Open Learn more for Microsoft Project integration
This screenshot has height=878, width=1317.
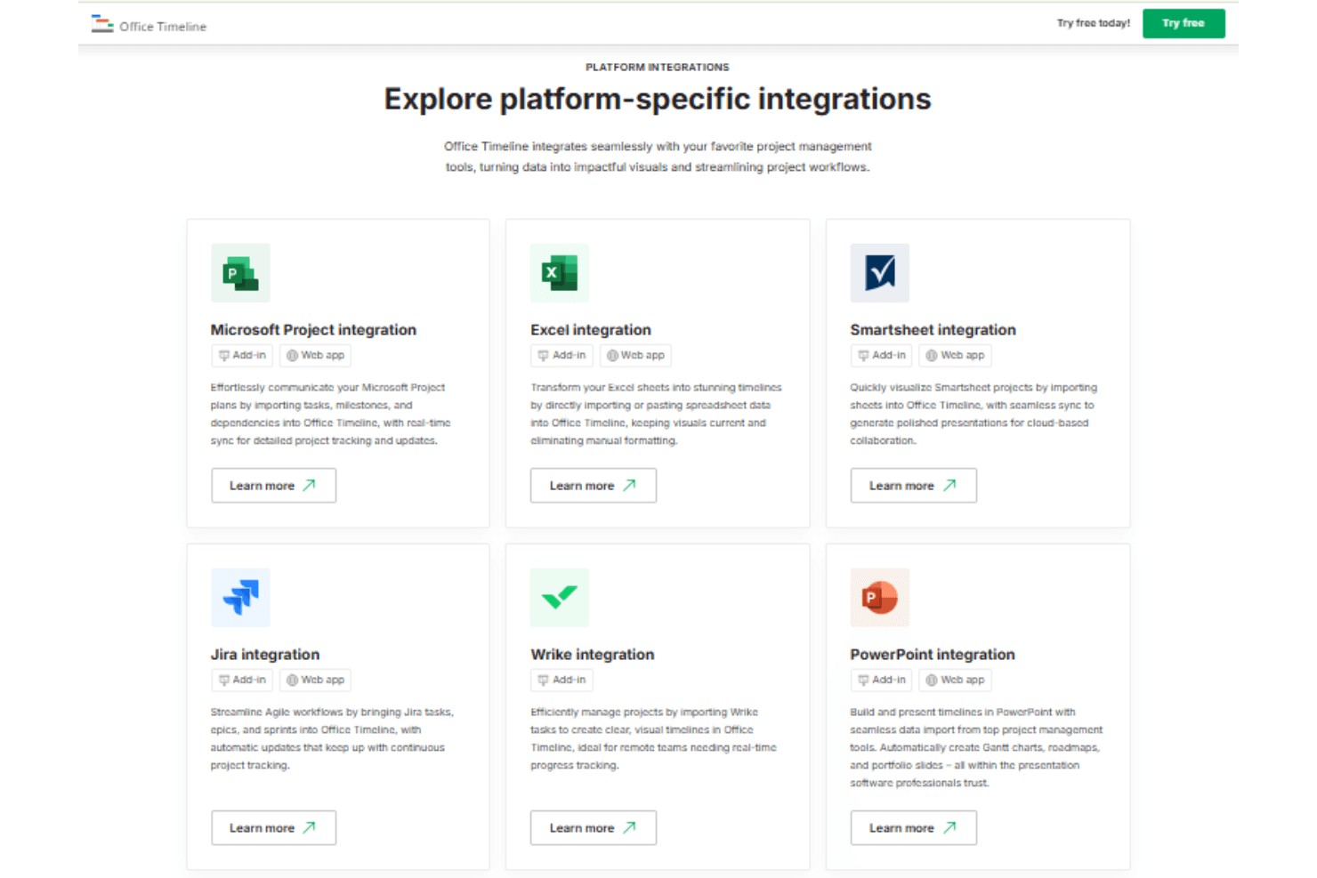click(273, 486)
